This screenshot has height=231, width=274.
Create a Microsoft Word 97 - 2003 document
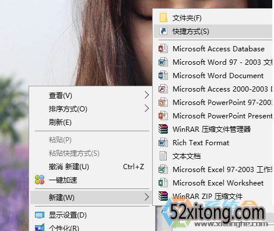pyautogui.click(x=213, y=62)
